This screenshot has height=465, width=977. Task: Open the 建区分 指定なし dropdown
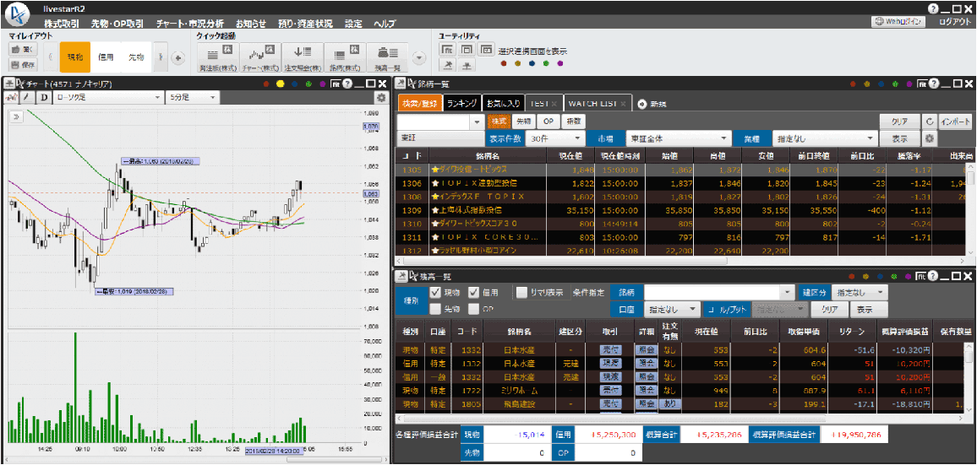point(860,292)
